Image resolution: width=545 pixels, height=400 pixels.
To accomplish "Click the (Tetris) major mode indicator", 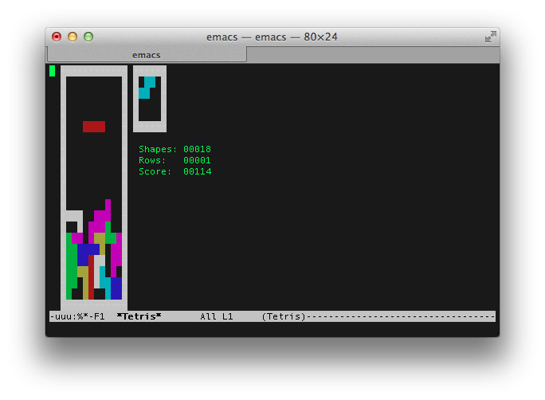I will tap(284, 316).
